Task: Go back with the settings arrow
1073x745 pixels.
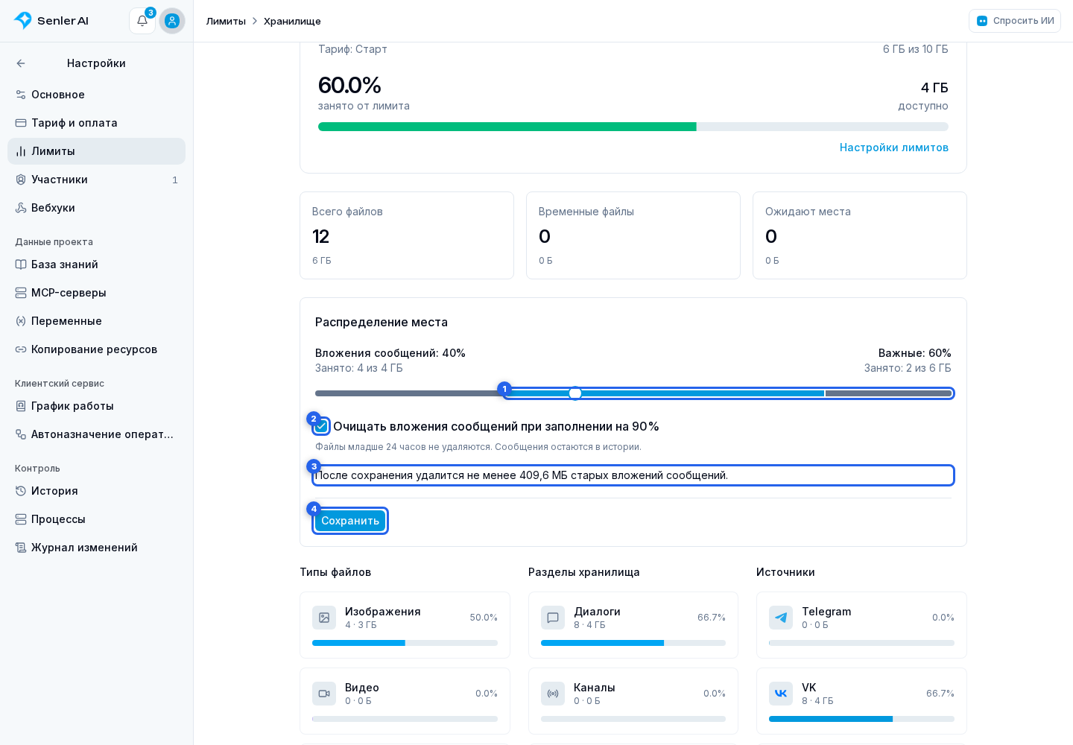Action: click(x=21, y=63)
